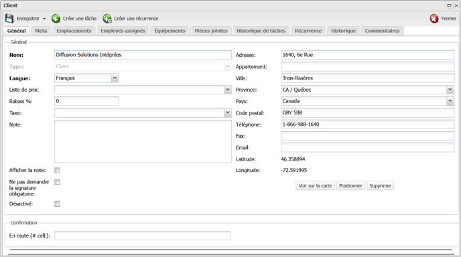Maximize the Client window
461x257 pixels.
pyautogui.click(x=449, y=5)
